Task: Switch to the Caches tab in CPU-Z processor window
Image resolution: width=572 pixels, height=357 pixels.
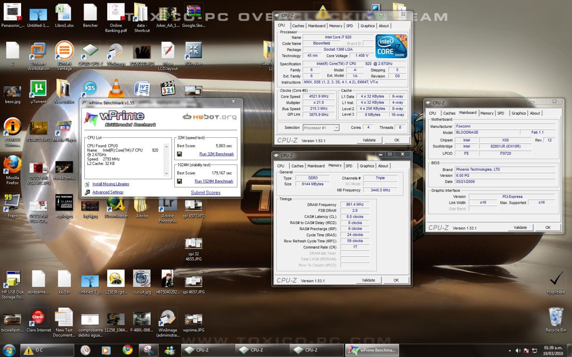Action: click(298, 26)
